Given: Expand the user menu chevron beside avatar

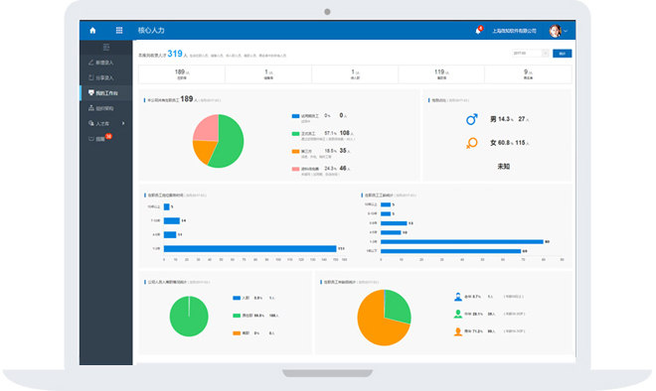Looking at the screenshot, I should click(x=566, y=31).
